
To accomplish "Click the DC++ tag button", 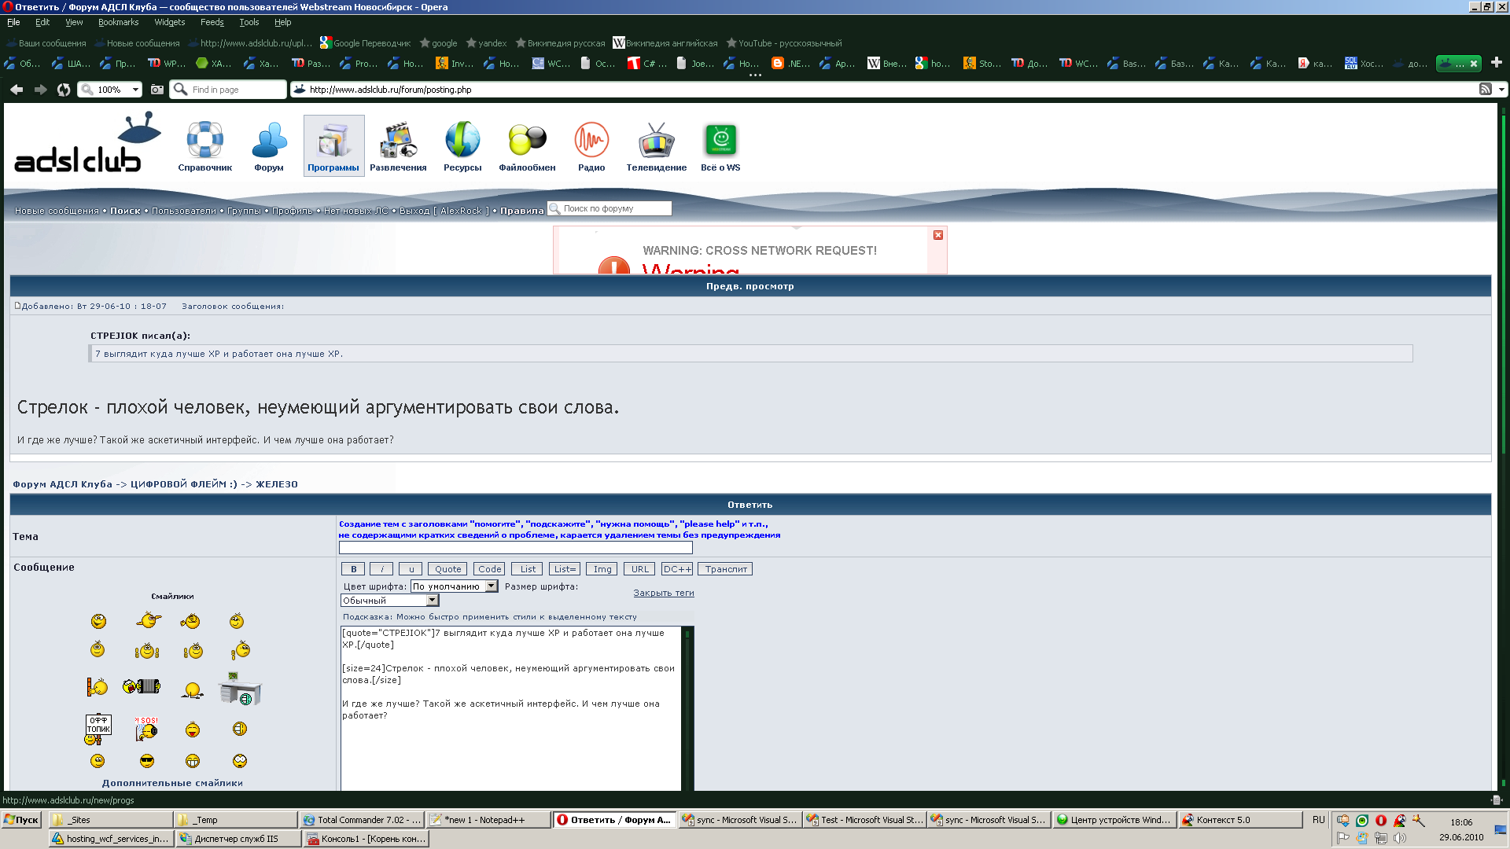I will pos(677,569).
